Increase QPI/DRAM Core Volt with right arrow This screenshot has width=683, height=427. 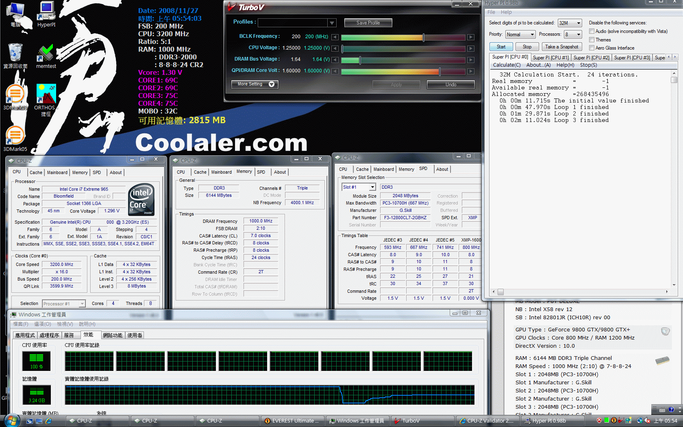[471, 72]
